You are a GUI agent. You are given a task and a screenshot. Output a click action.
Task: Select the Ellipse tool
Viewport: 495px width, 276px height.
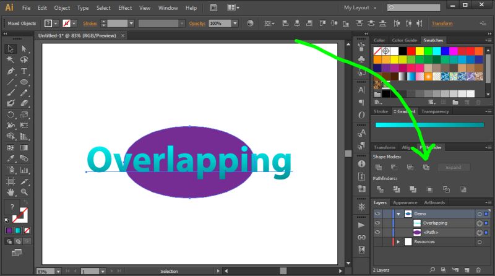[24, 82]
